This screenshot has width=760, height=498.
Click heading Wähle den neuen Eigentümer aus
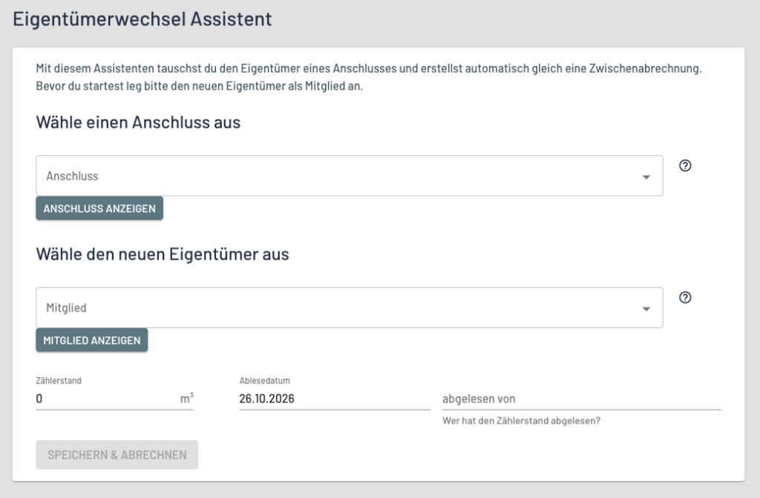coord(163,254)
